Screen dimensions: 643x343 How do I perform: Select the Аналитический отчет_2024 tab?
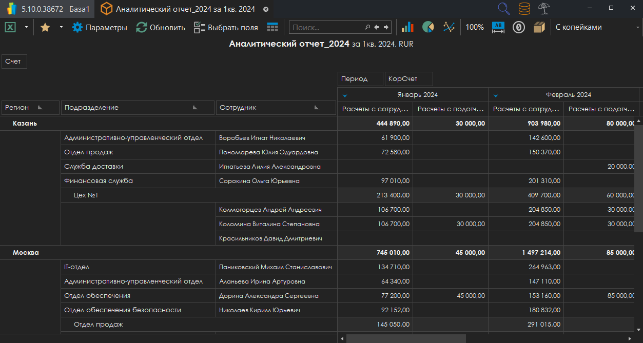pos(185,9)
